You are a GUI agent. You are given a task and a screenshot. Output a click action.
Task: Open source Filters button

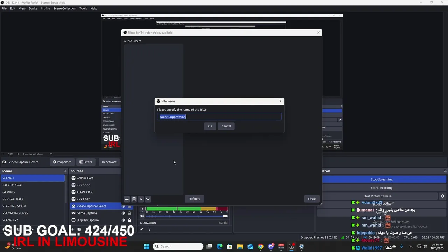86,162
